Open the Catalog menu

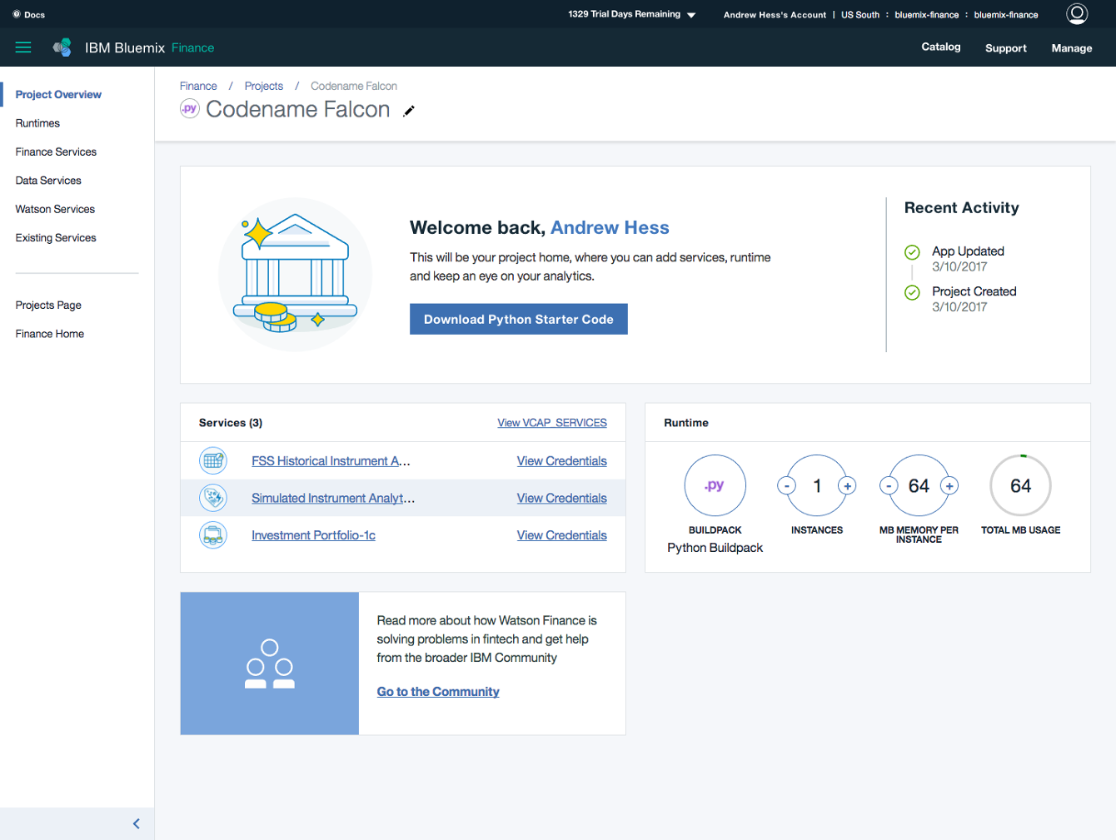pyautogui.click(x=940, y=47)
